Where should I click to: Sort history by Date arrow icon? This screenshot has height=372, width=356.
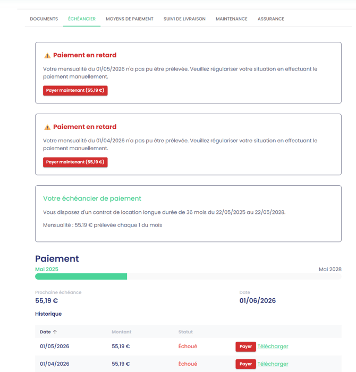pos(55,332)
